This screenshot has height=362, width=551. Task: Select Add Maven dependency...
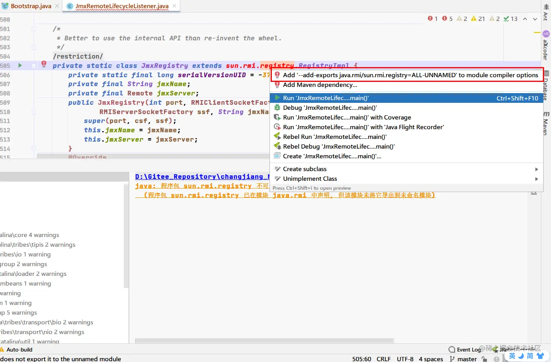point(406,85)
